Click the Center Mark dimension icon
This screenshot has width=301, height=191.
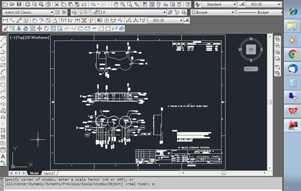point(106,21)
